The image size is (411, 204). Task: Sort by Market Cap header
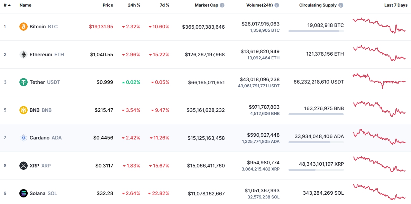coord(206,5)
